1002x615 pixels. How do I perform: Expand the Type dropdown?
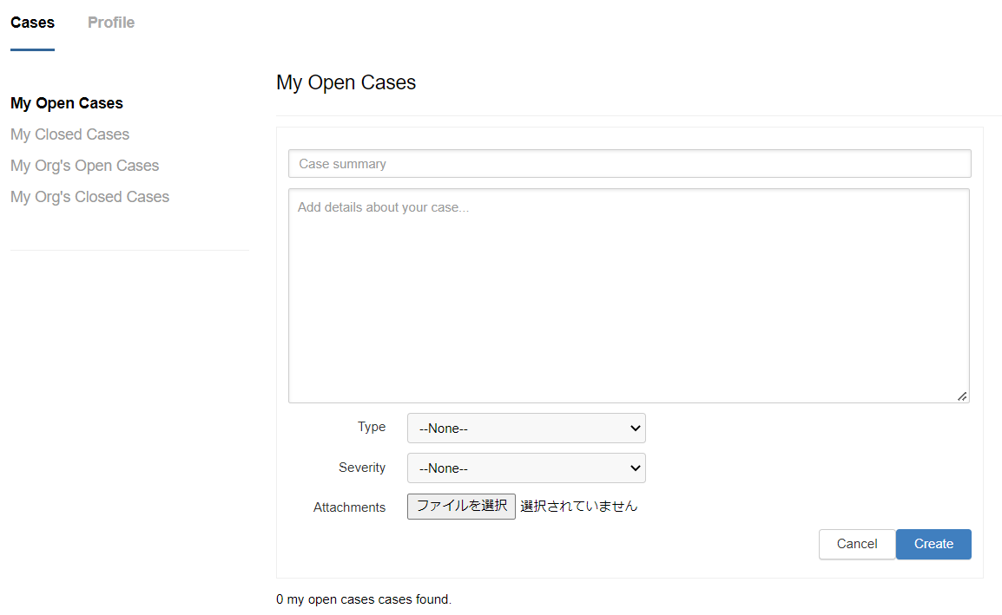click(526, 429)
